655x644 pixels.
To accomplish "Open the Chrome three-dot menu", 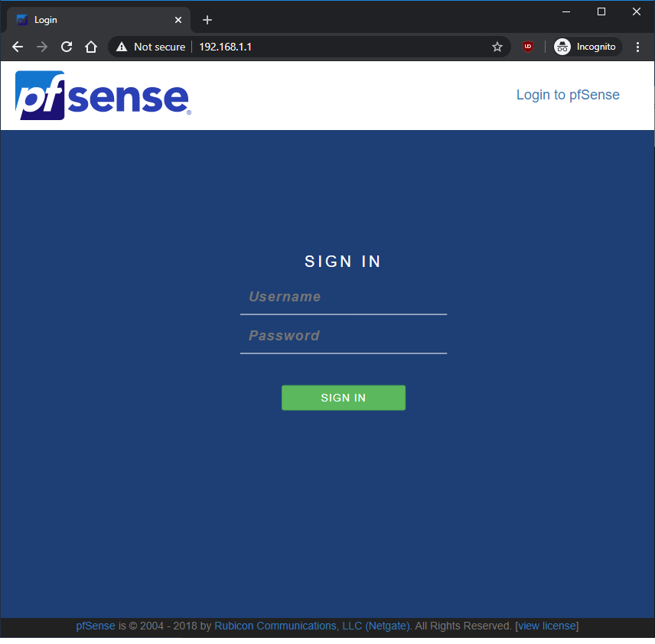I will pyautogui.click(x=637, y=47).
